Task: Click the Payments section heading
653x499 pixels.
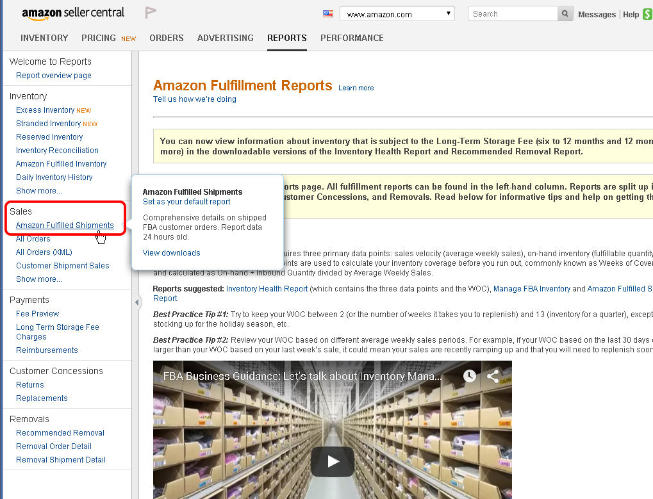Action: [x=29, y=300]
